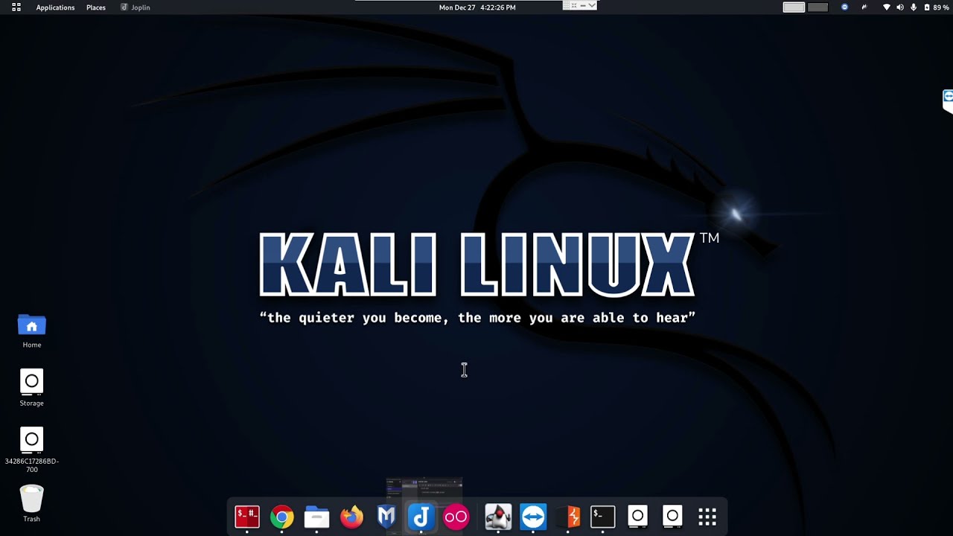Image resolution: width=953 pixels, height=536 pixels.
Task: Open the Applications menu
Action: 55,7
